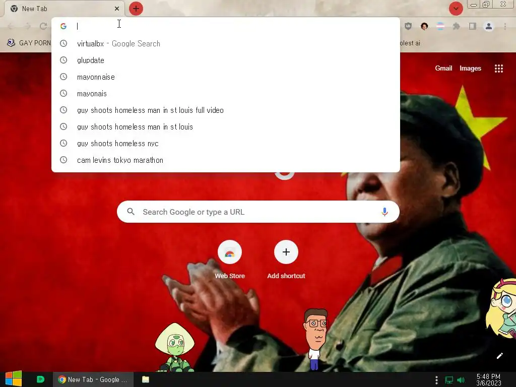
Task: Click the striped flag extension icon
Action: (x=440, y=26)
